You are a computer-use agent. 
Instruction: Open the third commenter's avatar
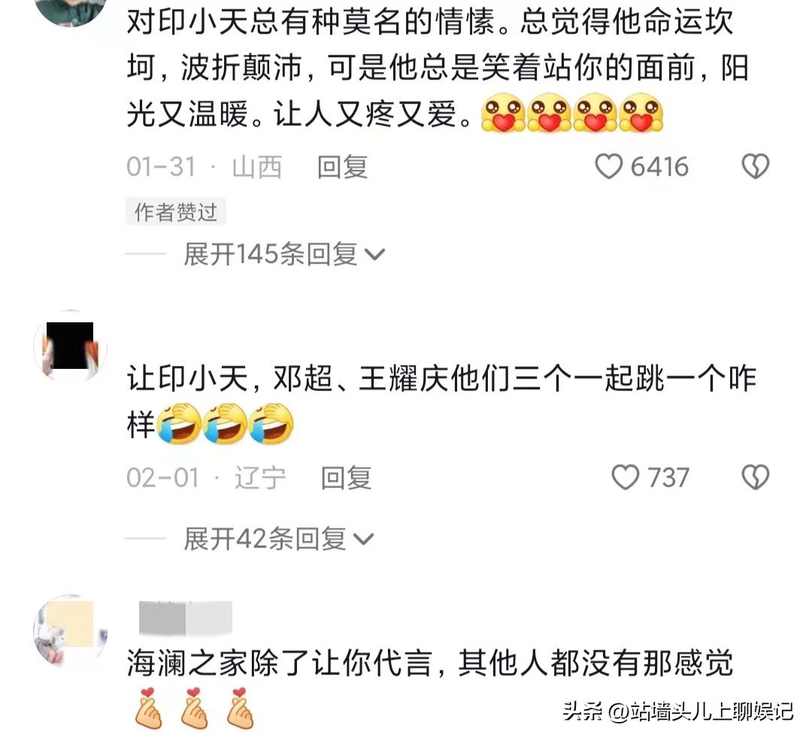70,631
